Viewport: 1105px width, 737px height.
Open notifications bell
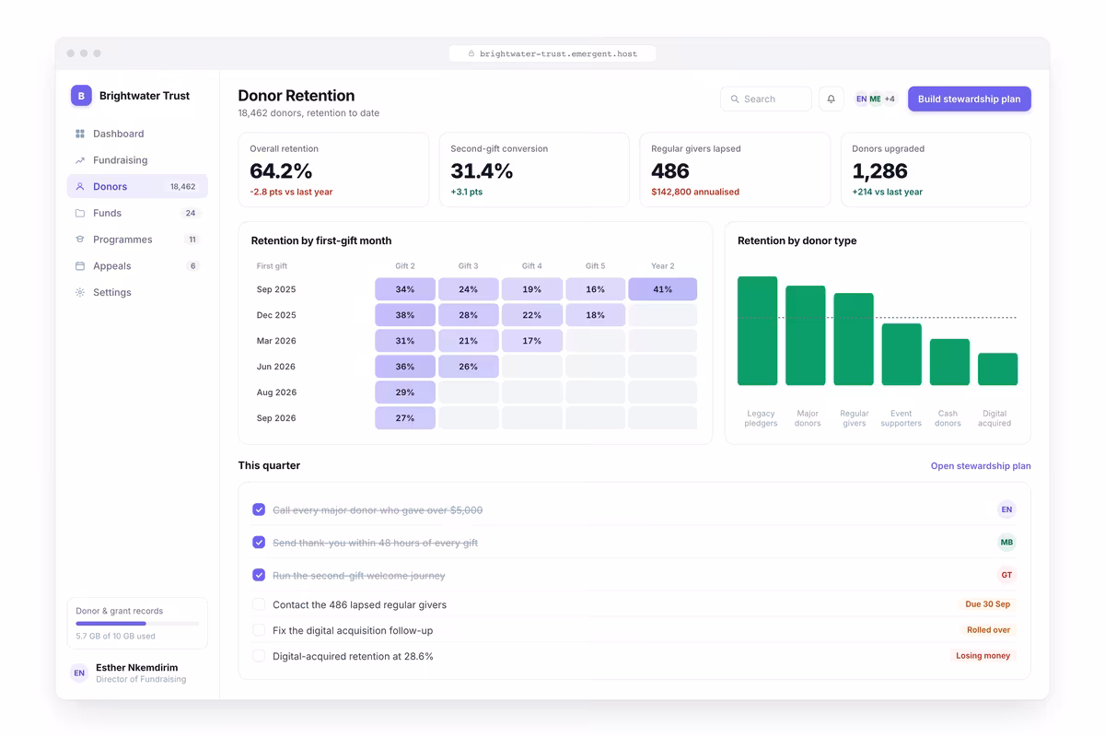[831, 99]
